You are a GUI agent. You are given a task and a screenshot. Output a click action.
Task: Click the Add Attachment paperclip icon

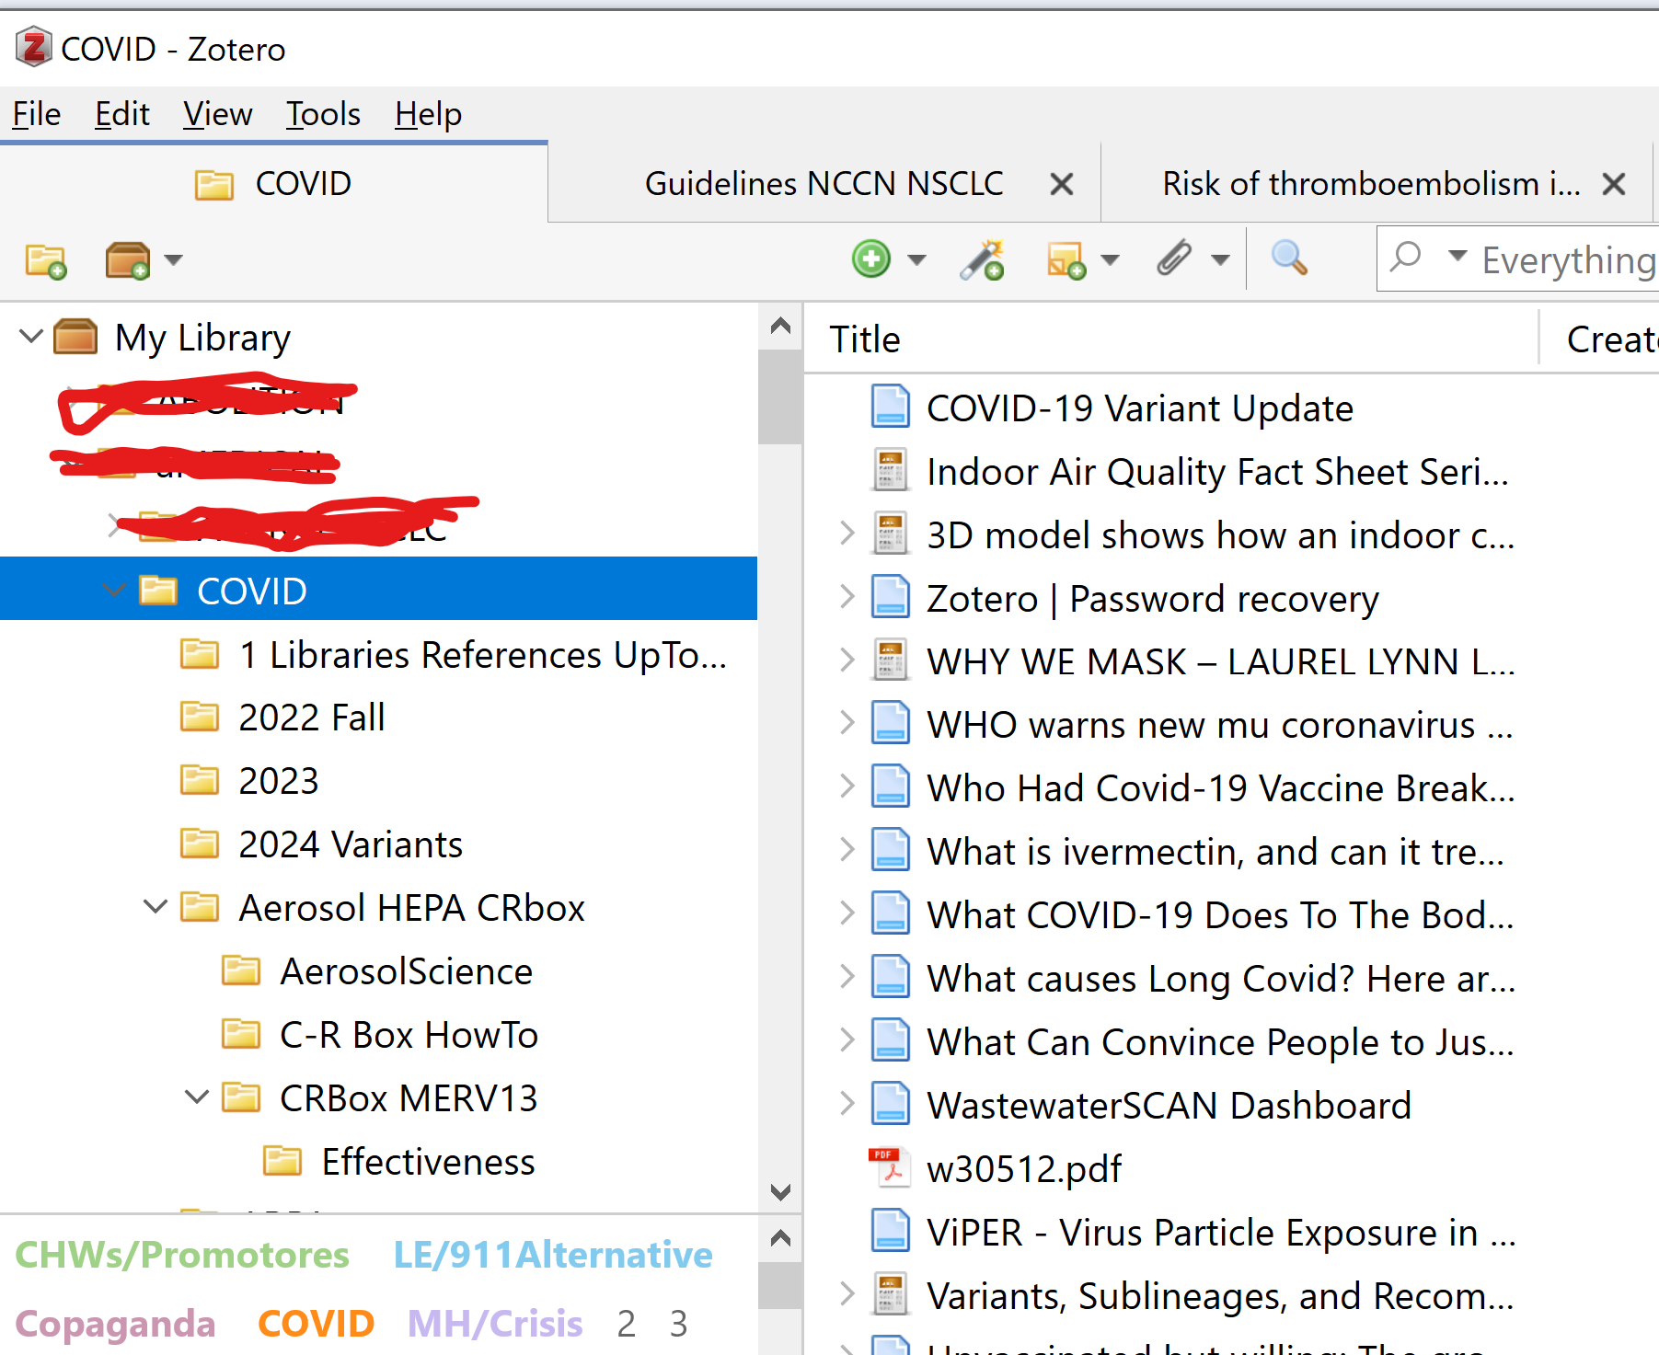1174,258
